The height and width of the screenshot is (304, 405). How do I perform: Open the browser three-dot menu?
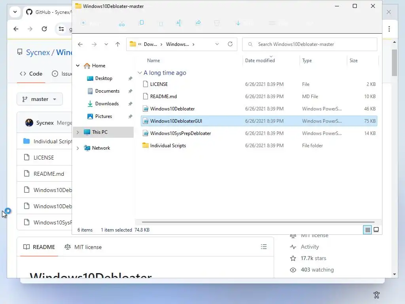click(389, 29)
